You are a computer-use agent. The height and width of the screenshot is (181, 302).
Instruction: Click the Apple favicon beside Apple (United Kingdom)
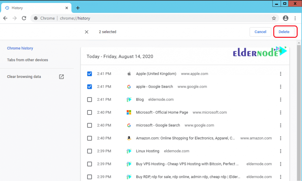point(129,74)
